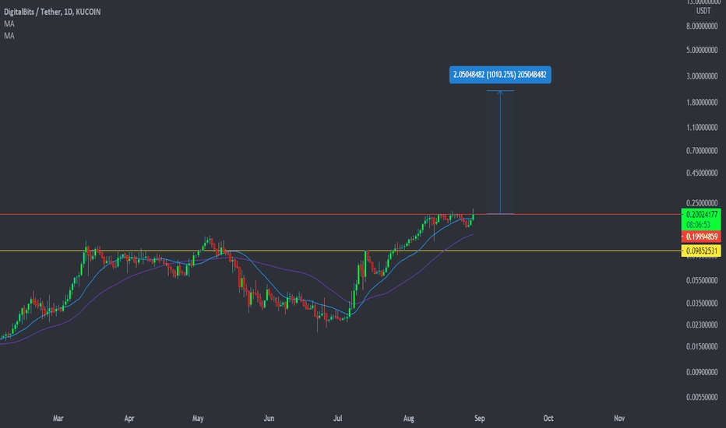Click the 08:06:53 countdown timer
Viewport: 726px width, 428px height.
[x=698, y=225]
